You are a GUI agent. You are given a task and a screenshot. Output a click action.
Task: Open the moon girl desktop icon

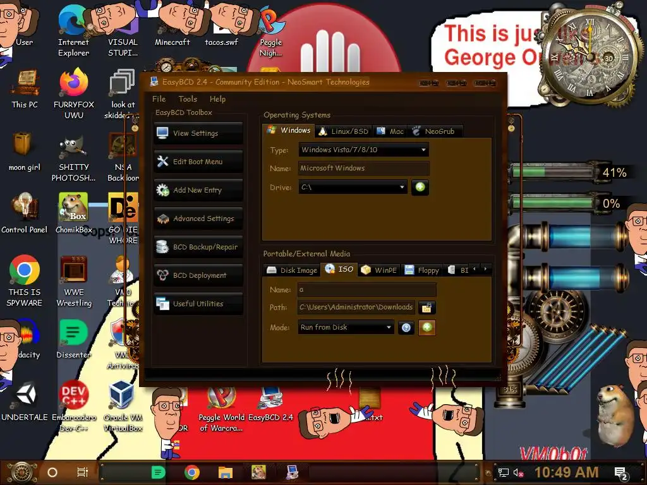[25, 152]
